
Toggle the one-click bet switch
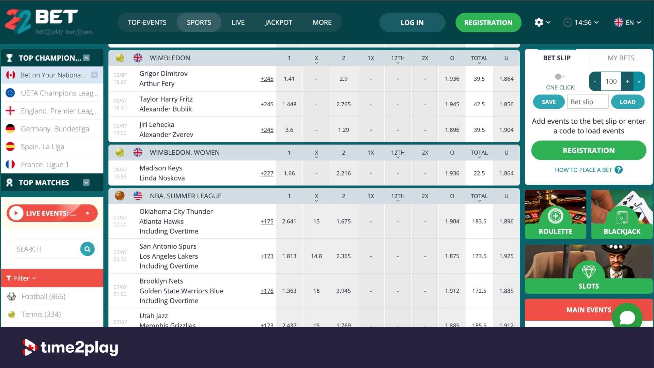coord(560,76)
